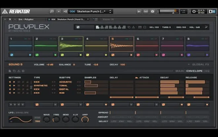Select the first pattern slot in the top bar
Viewport: 218px width, 137px height.
pyautogui.click(x=97, y=27)
